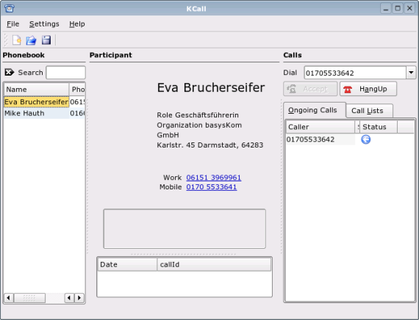Image resolution: width=419 pixels, height=320 pixels.
Task: Open the Help menu
Action: coord(77,24)
